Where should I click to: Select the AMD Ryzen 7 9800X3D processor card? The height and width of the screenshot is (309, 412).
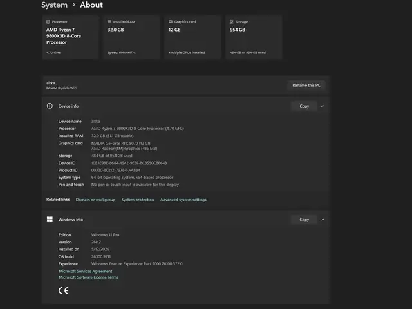[x=70, y=37]
